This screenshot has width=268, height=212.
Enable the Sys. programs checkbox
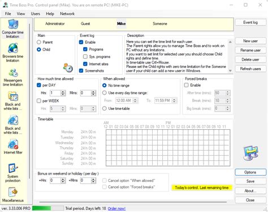[x=85, y=57]
